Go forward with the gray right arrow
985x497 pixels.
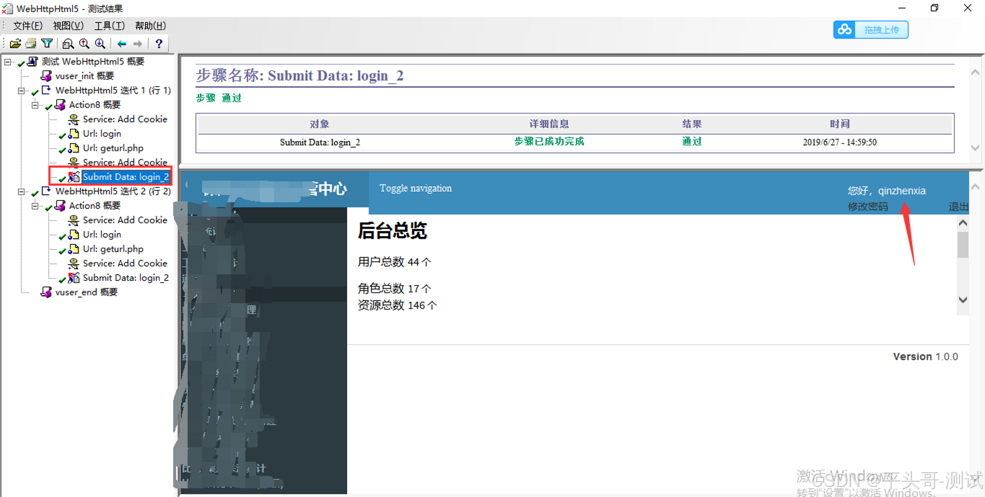point(138,44)
